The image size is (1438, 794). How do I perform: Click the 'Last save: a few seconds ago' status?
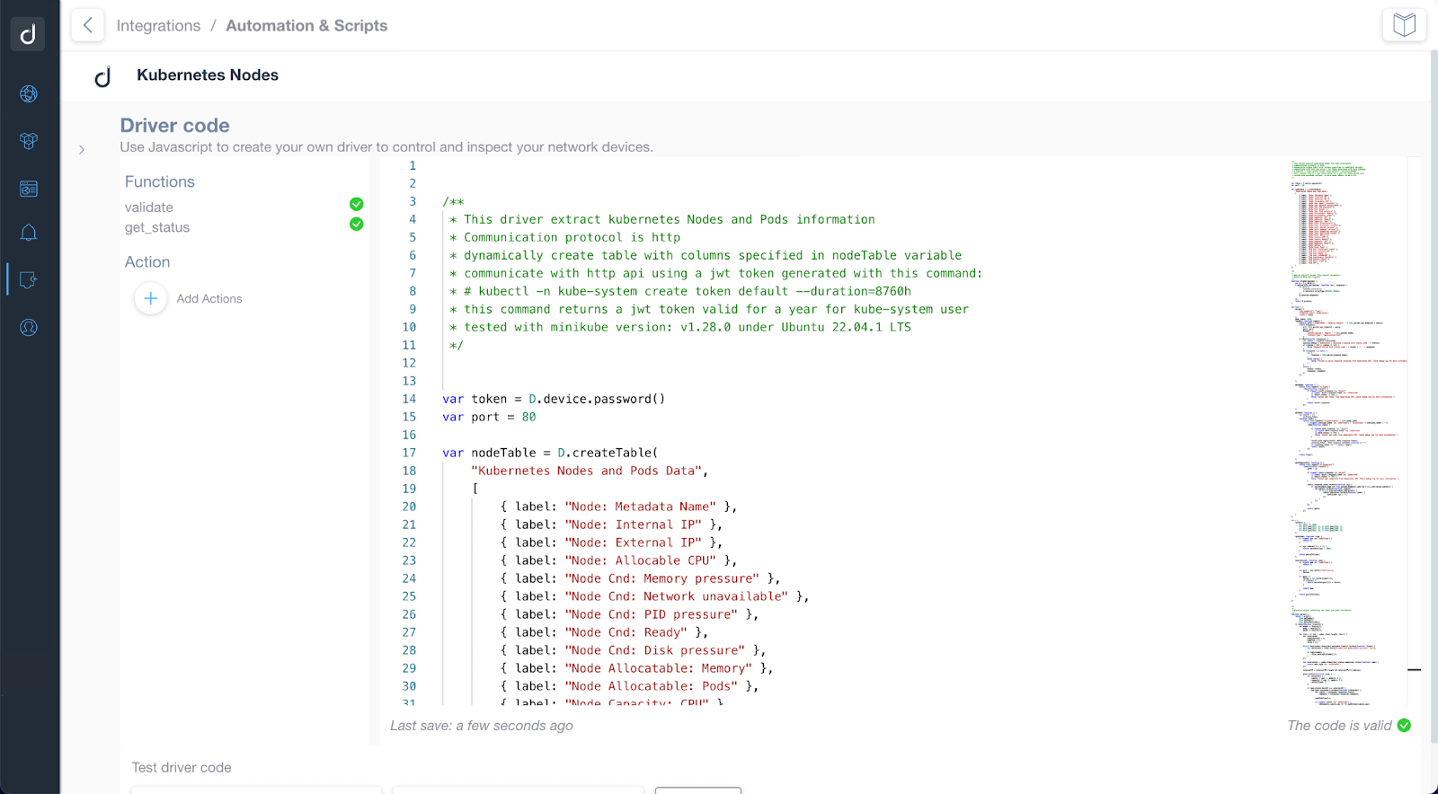coord(482,726)
